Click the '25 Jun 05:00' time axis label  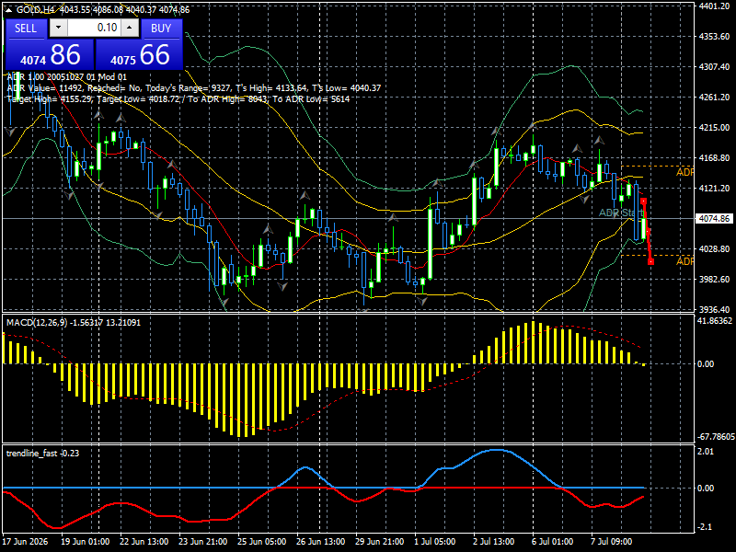pos(261,542)
